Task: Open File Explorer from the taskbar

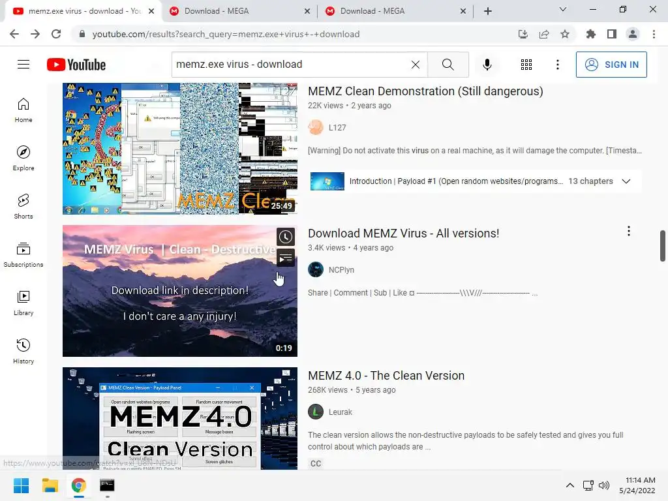Action: (x=50, y=485)
